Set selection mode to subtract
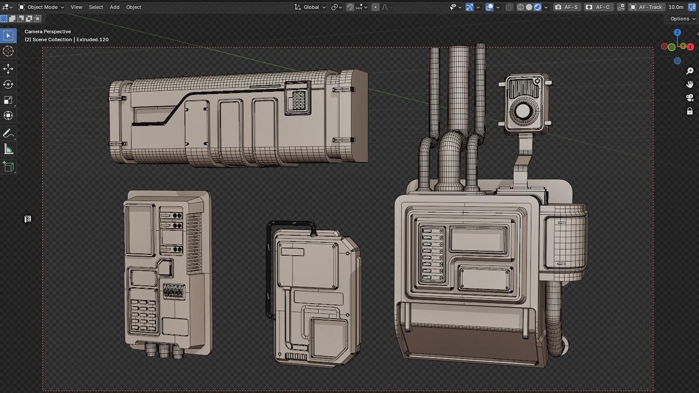 pyautogui.click(x=21, y=19)
